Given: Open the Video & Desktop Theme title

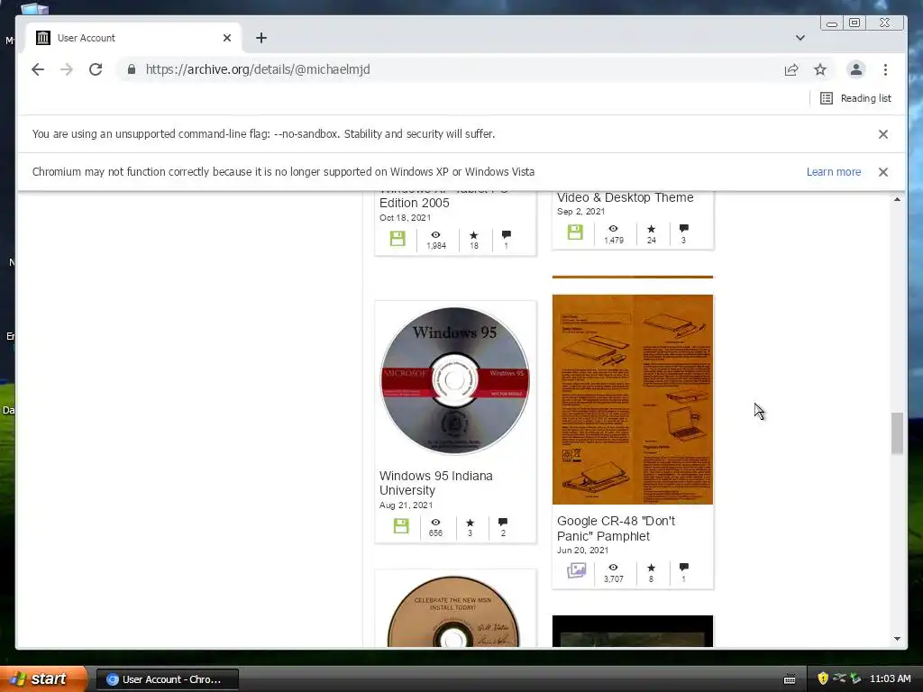Looking at the screenshot, I should tap(626, 197).
